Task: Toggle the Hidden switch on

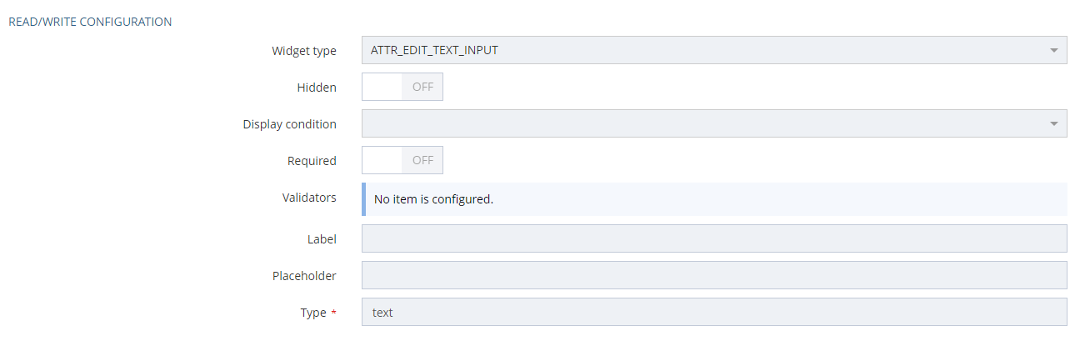Action: pyautogui.click(x=402, y=87)
